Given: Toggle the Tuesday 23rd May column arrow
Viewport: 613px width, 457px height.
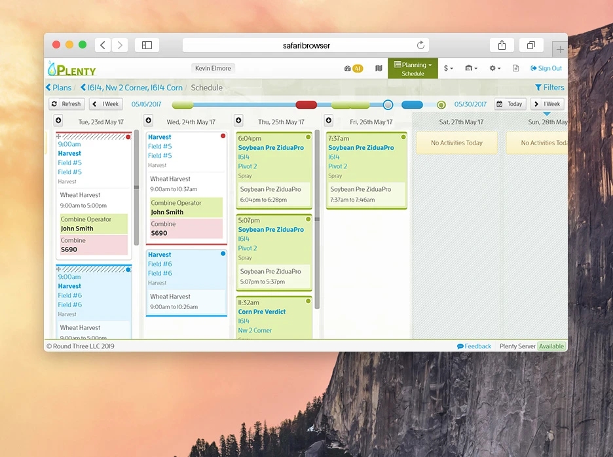Looking at the screenshot, I should click(58, 120).
